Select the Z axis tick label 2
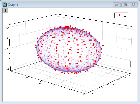Viewport: 140px width, 104px height. click(7, 28)
